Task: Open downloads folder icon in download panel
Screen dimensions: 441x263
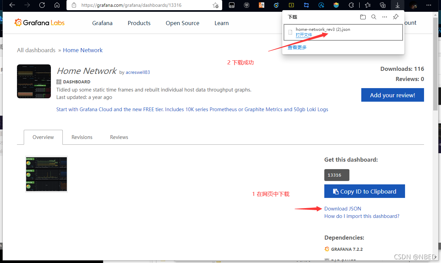Action: [x=363, y=17]
